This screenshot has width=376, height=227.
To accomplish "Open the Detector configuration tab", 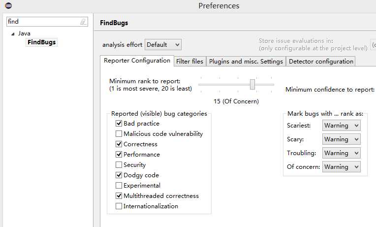I will tap(321, 62).
